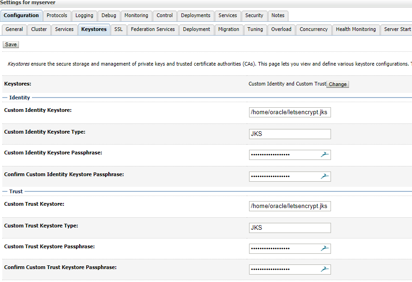The height and width of the screenshot is (282, 412).
Task: Select the Federation Services sub-tab
Action: pos(153,30)
